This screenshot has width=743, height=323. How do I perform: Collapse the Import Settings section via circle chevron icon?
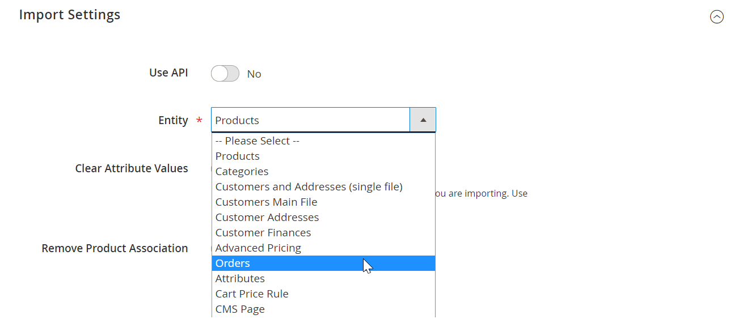[x=717, y=17]
